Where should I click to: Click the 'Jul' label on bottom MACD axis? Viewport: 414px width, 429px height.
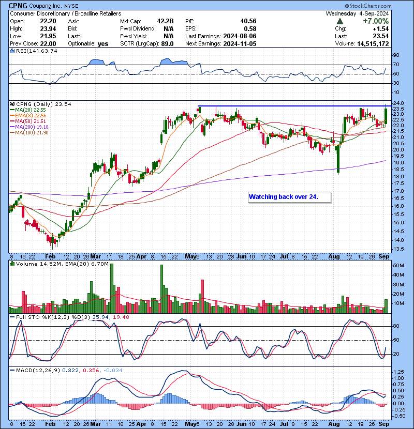284,424
